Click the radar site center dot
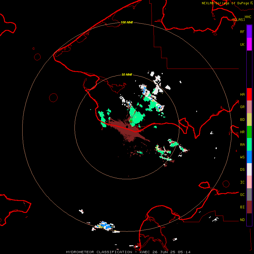Viewport: 254px width, 254px height. (127, 127)
